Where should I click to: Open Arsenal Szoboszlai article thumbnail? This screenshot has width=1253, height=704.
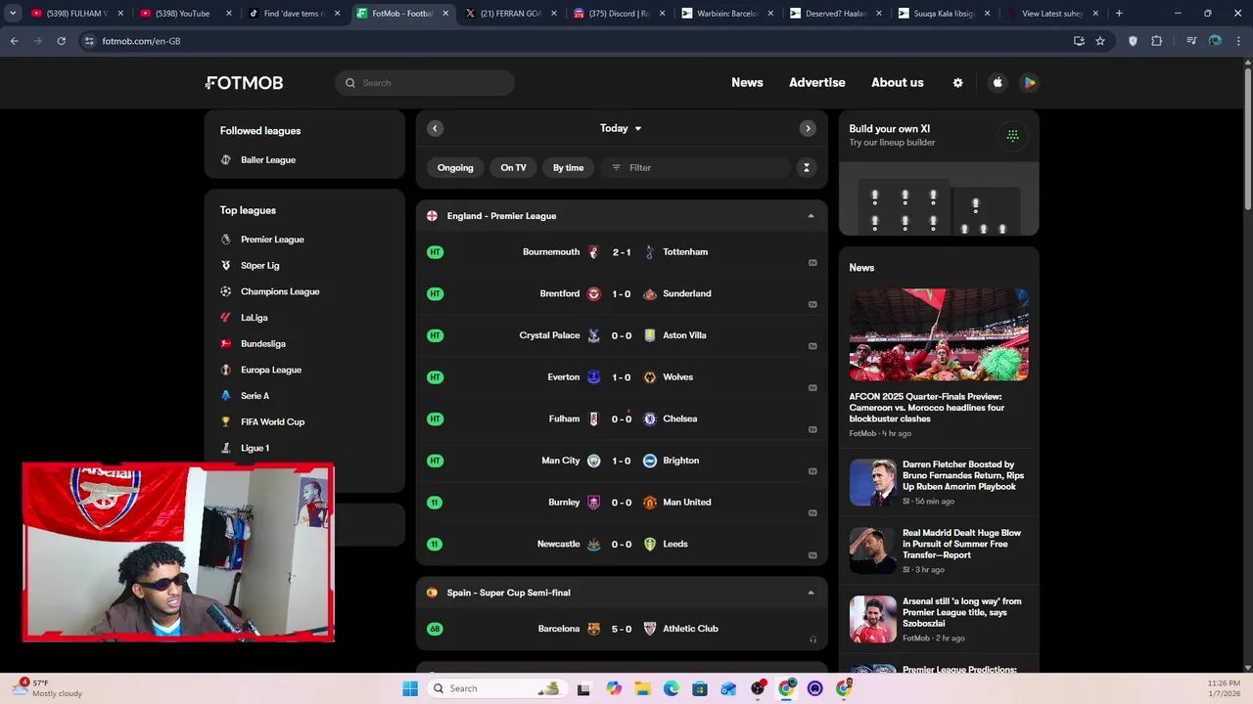(x=872, y=620)
